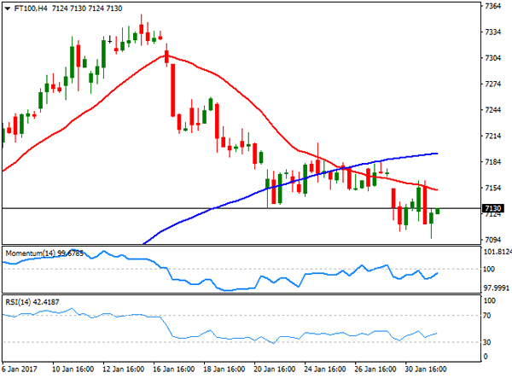Click the RSI scale level 70
The image size is (512, 378).
[x=487, y=316]
